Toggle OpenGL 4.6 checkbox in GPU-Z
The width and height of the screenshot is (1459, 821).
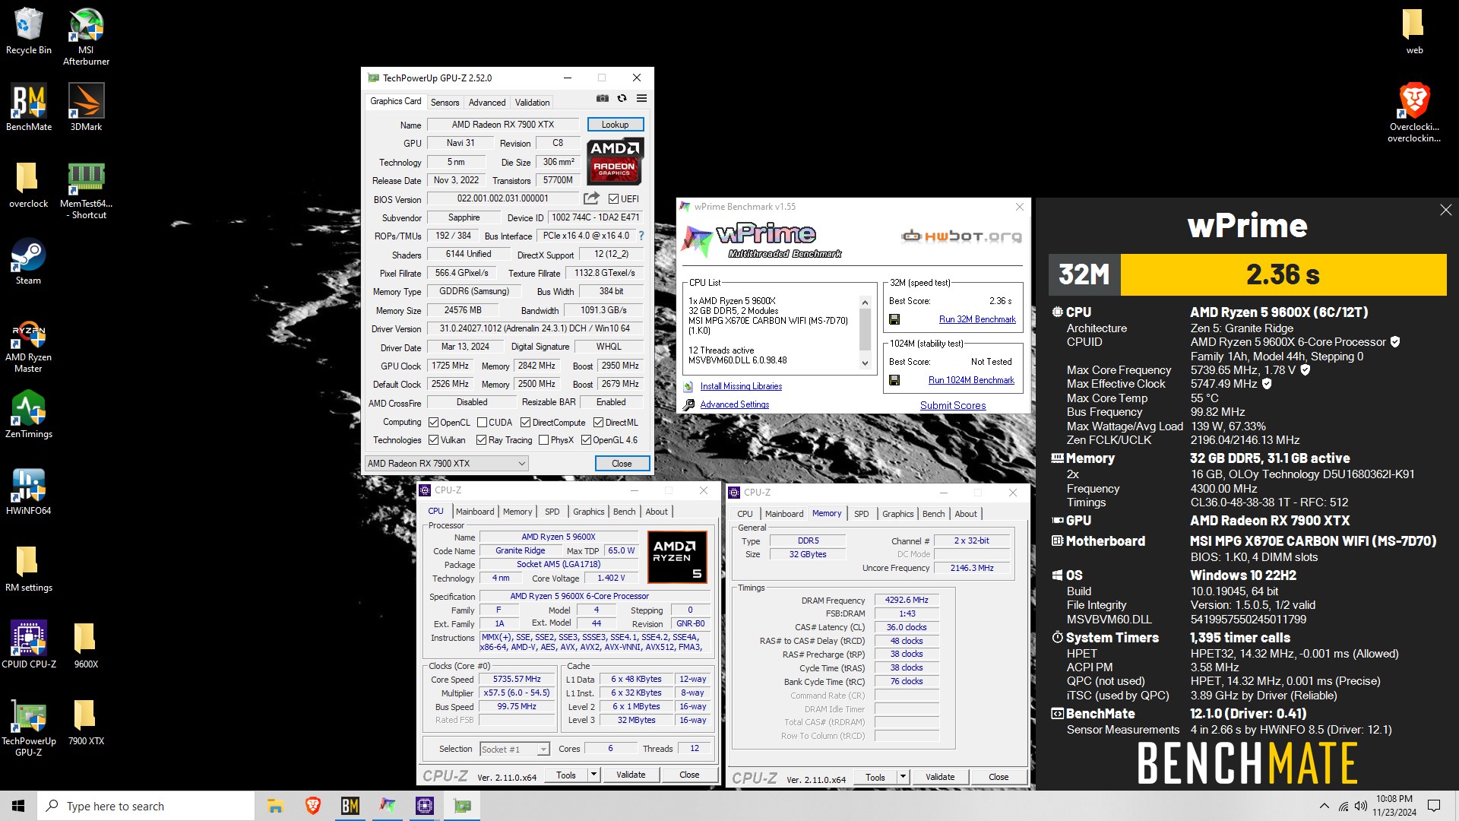tap(586, 440)
